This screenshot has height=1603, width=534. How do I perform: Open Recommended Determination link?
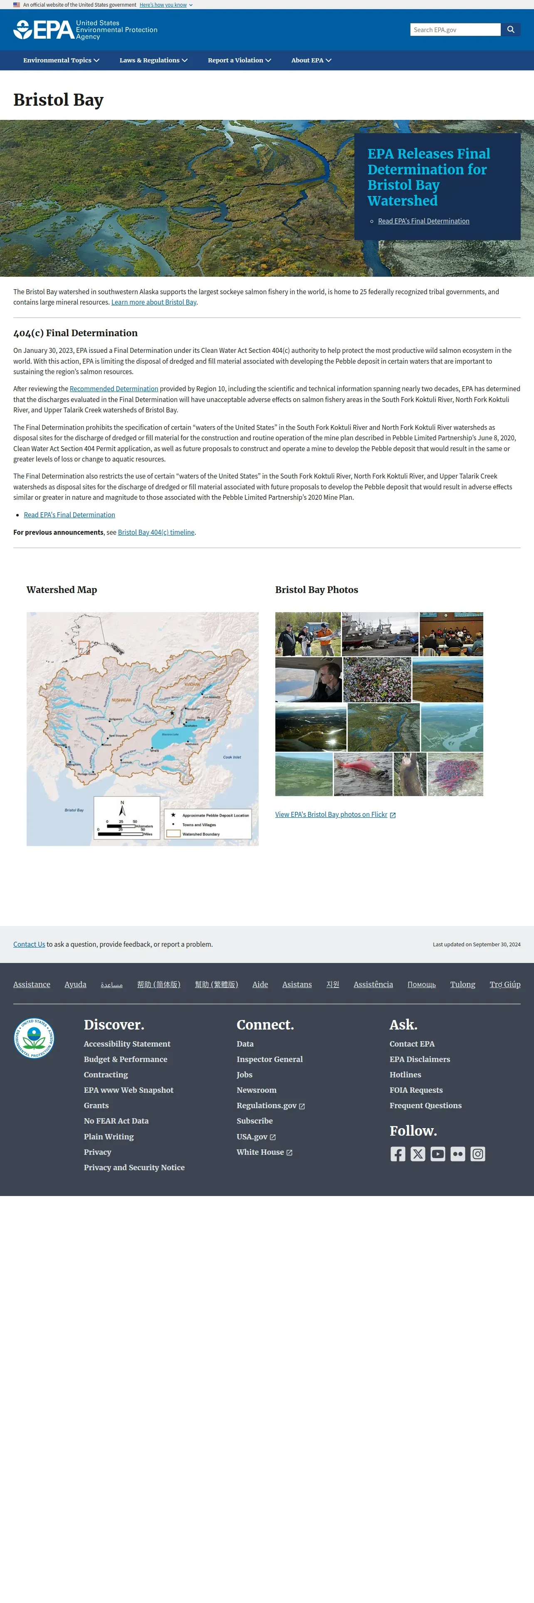114,389
